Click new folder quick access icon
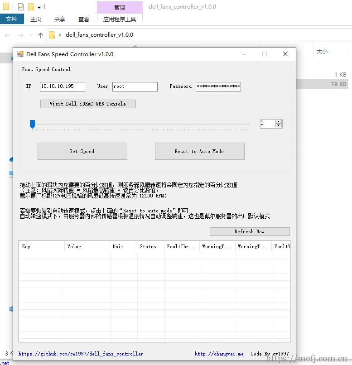352x365 pixels. 31,7
